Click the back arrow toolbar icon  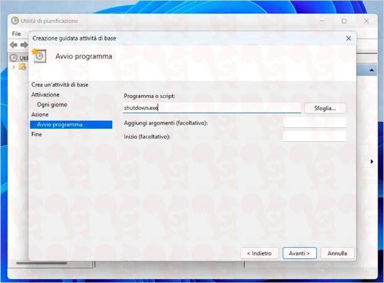13,45
